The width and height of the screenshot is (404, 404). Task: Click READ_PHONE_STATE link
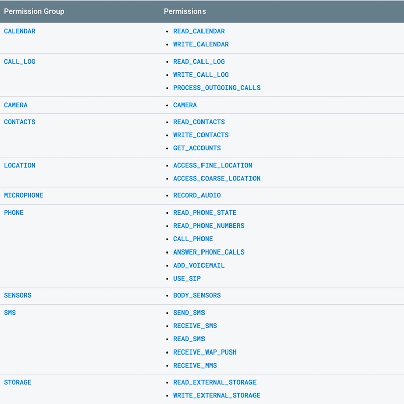point(205,212)
